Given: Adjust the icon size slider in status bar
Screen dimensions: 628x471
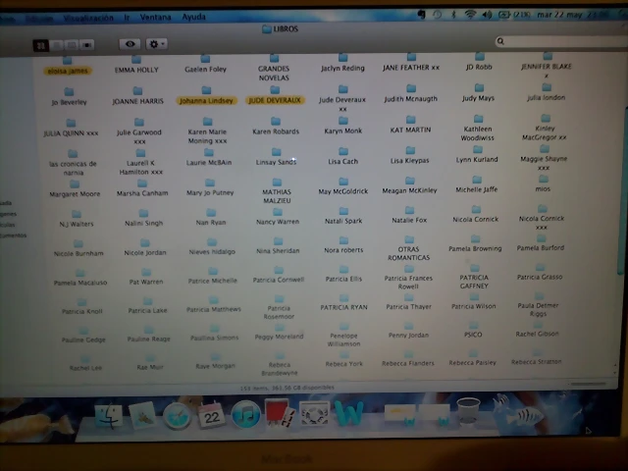Looking at the screenshot, I should click(x=589, y=385).
